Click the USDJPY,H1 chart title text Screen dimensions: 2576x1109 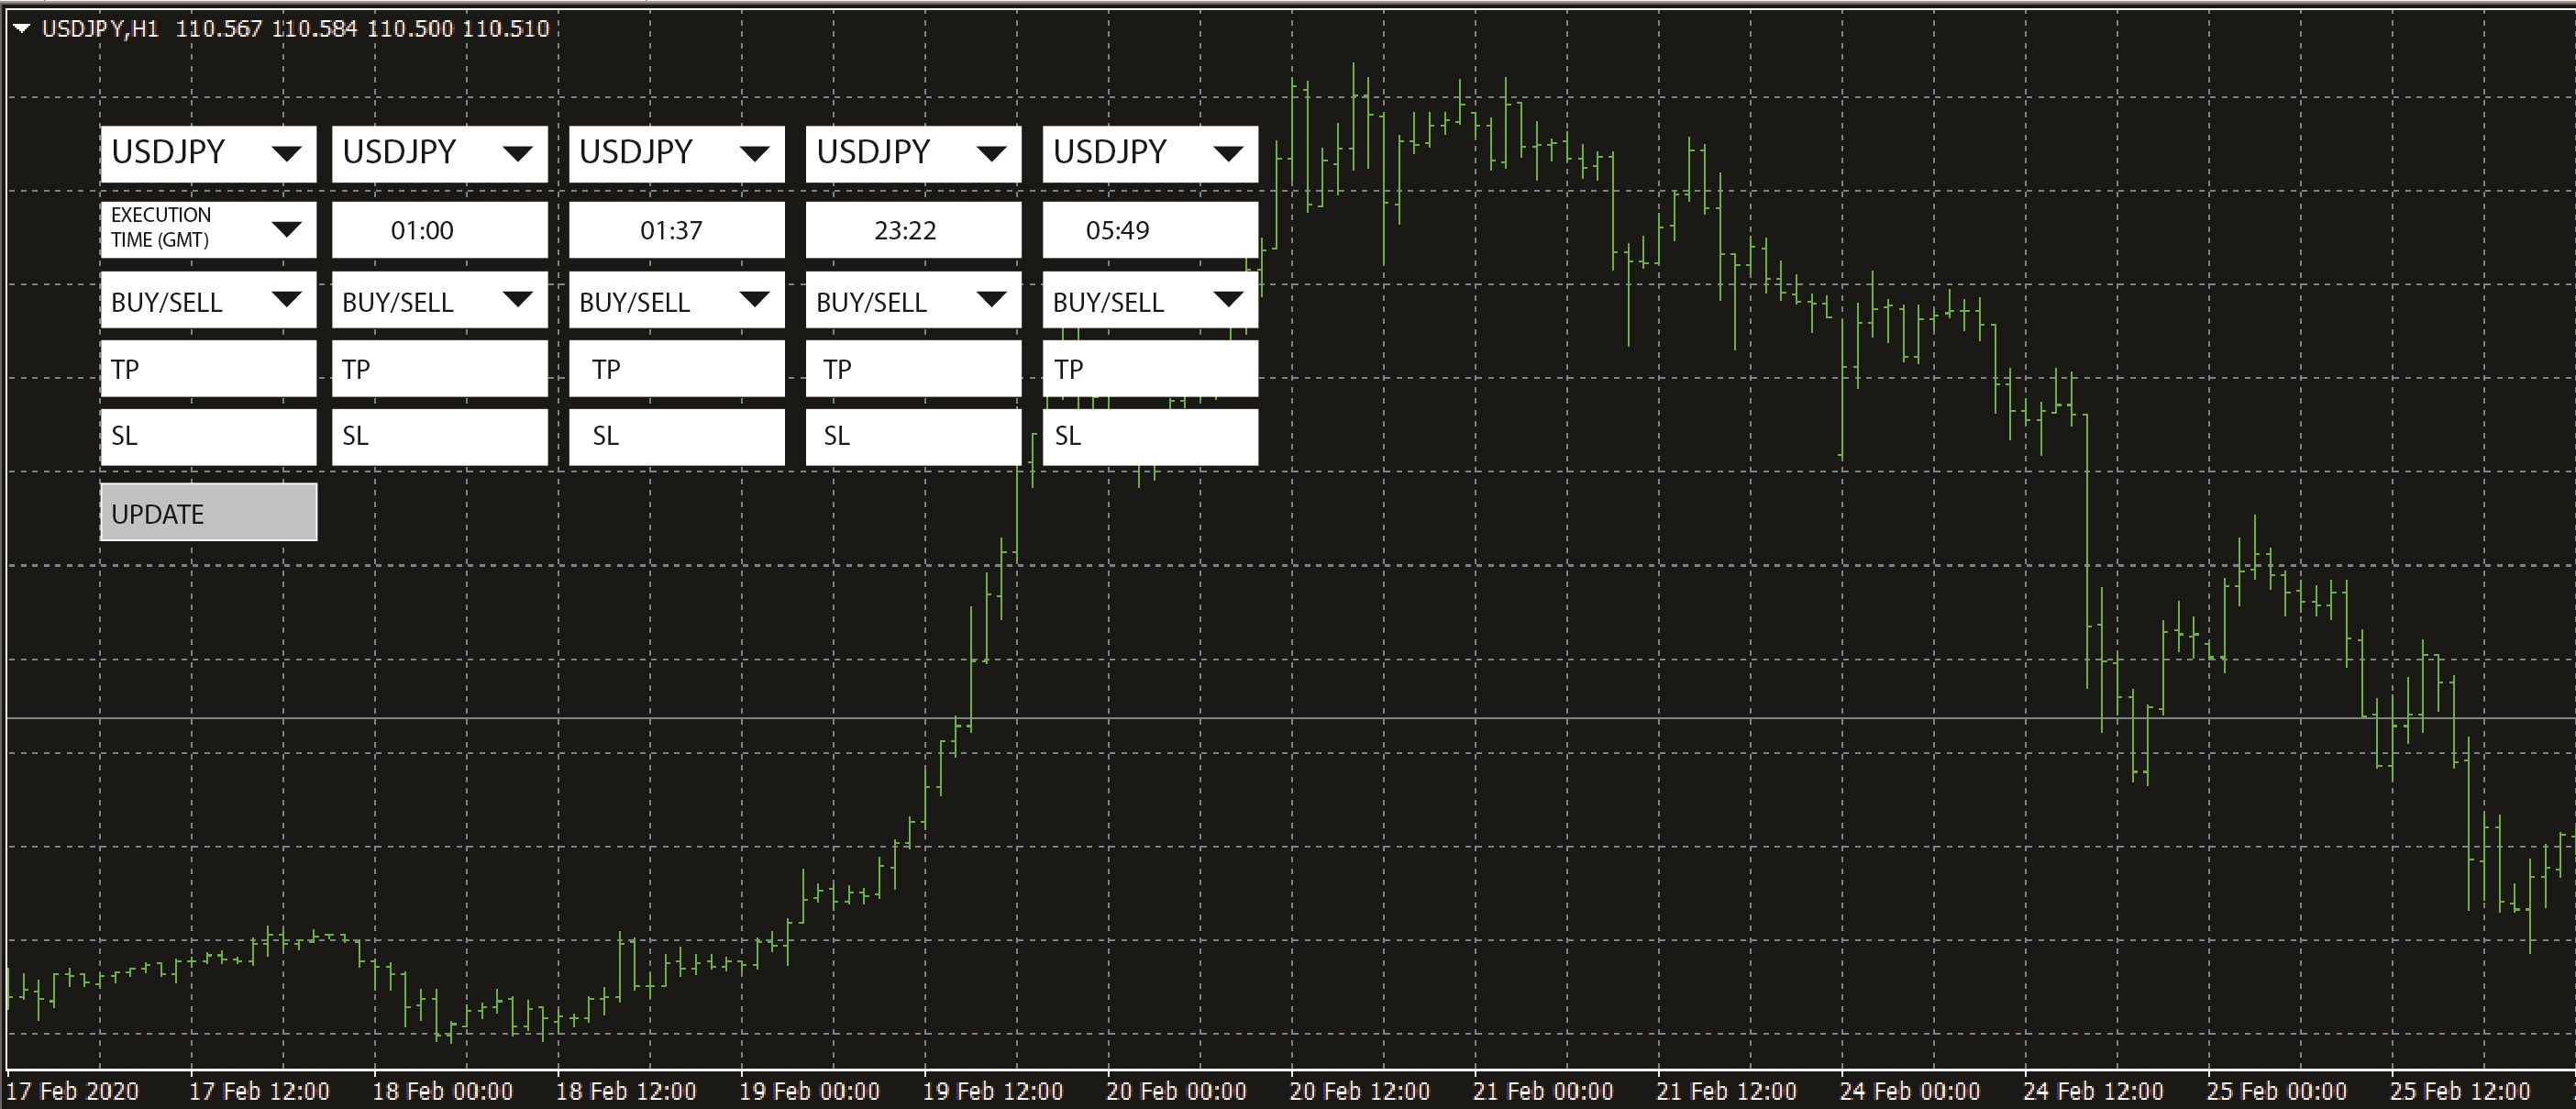tap(100, 29)
